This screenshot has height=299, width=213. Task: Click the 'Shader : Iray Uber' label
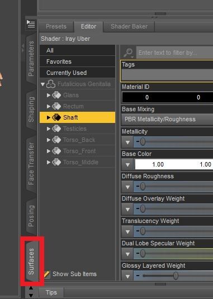(65, 39)
